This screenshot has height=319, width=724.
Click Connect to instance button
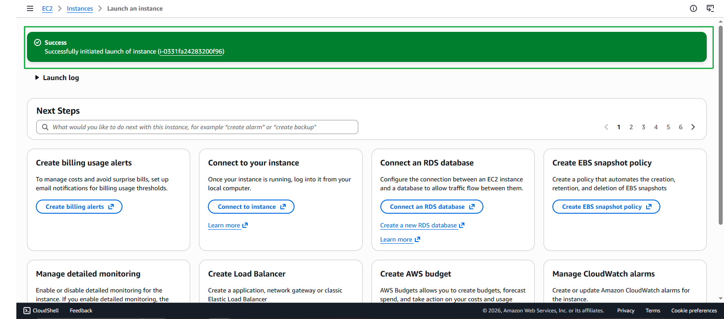coord(251,207)
